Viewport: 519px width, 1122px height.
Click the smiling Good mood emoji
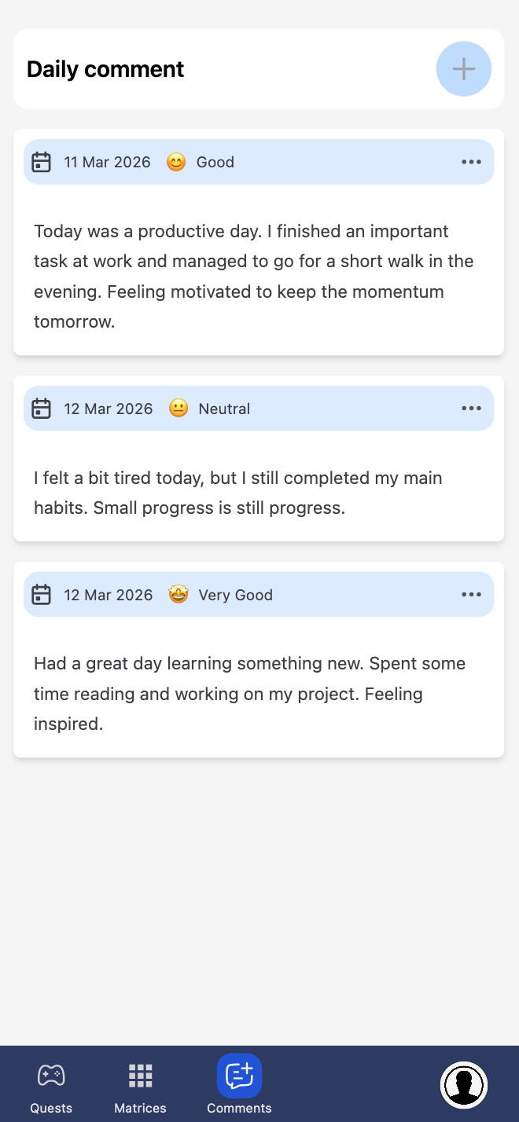[x=176, y=162]
